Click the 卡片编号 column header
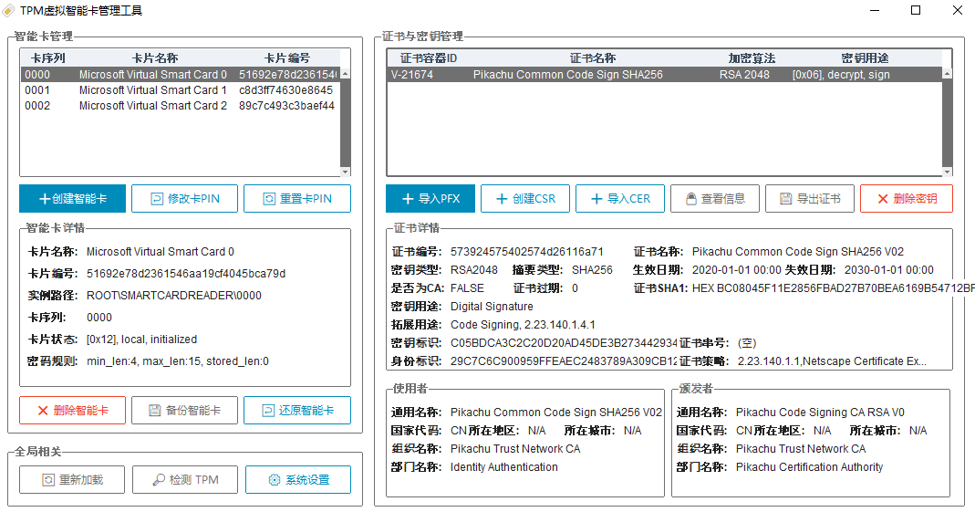This screenshot has height=512, width=975. (286, 58)
